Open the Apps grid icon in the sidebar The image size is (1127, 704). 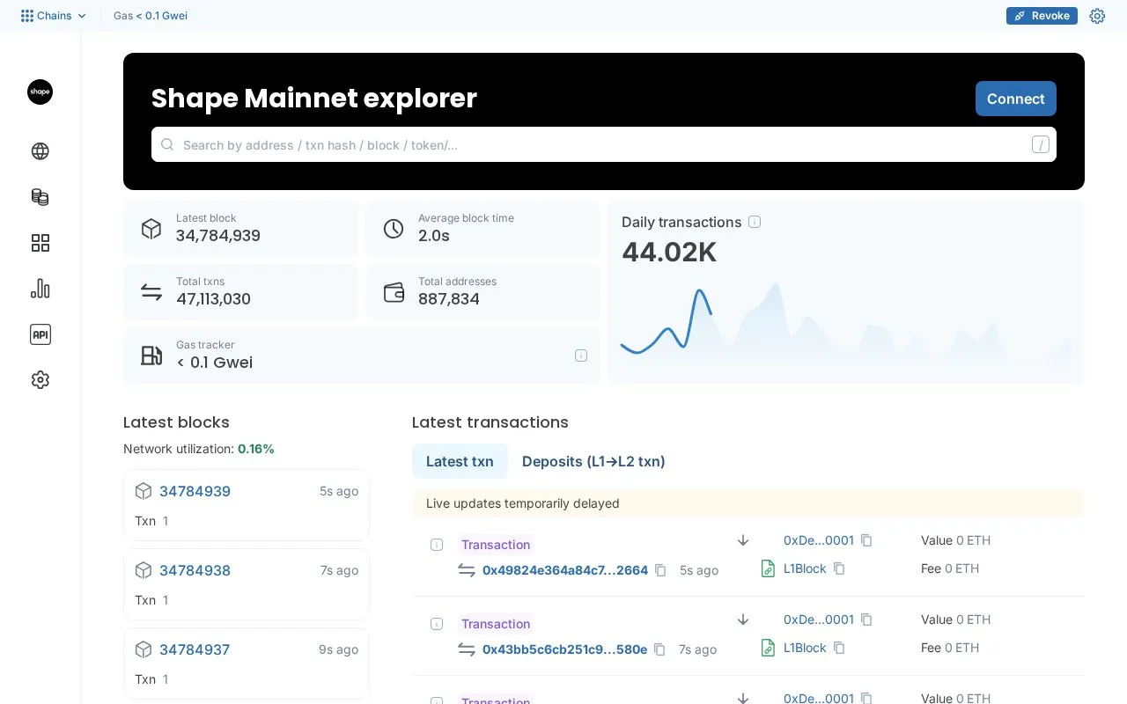coord(40,243)
